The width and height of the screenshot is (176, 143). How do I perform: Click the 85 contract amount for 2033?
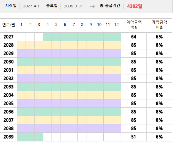(133, 87)
